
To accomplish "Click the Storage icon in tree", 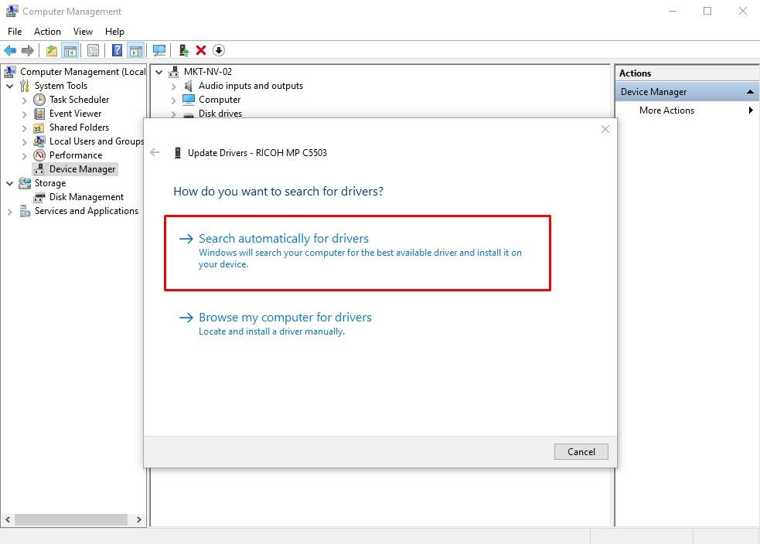I will [x=25, y=183].
